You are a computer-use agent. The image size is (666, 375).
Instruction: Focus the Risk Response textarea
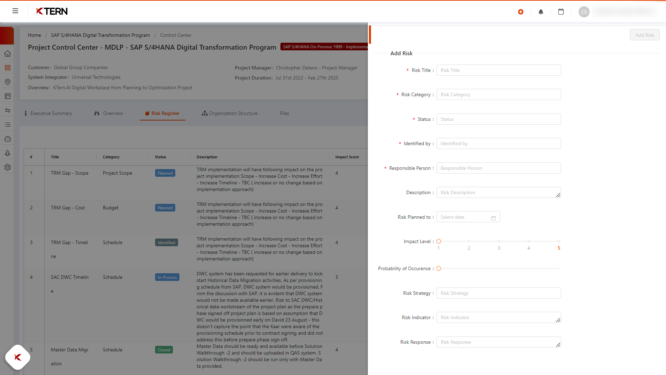(x=499, y=342)
